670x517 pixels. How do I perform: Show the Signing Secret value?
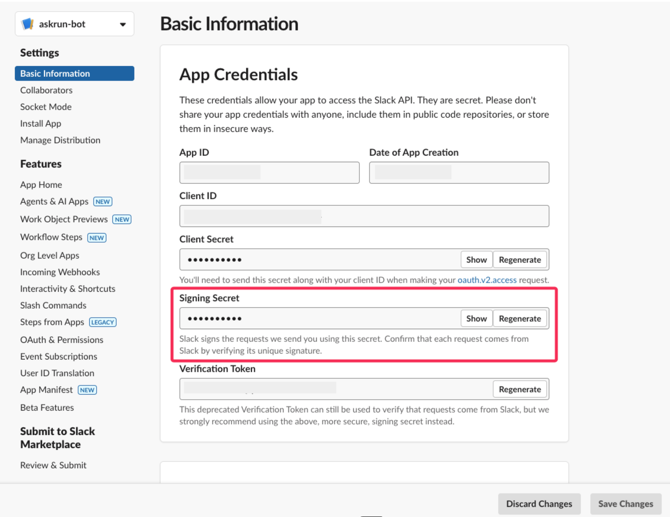pyautogui.click(x=476, y=319)
